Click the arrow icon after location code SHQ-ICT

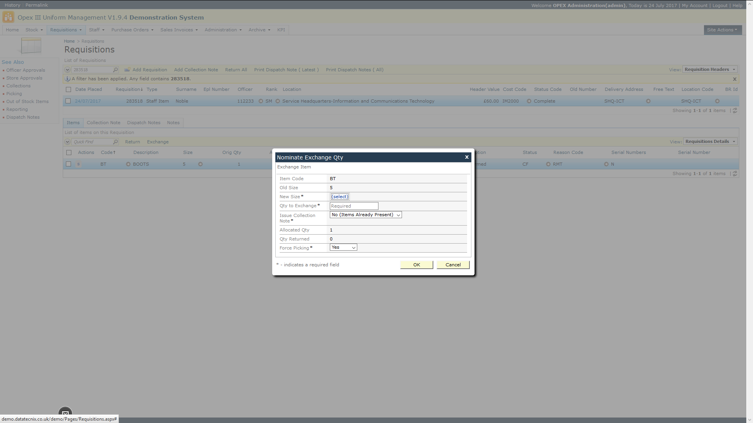(x=717, y=101)
